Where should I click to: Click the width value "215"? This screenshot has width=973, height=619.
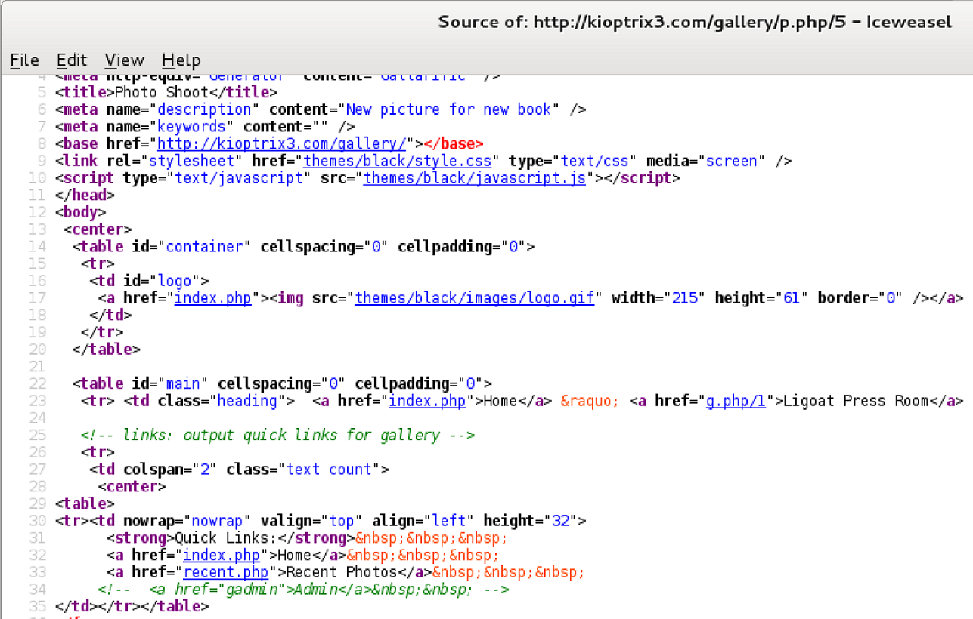point(685,297)
